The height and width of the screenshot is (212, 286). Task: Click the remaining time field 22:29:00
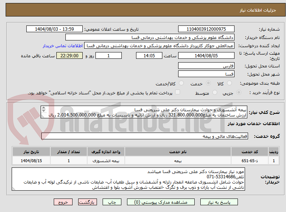(x=70, y=56)
